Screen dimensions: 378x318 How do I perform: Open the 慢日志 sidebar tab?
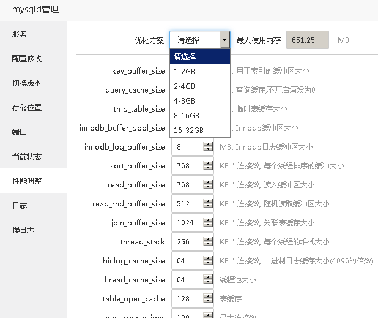pos(34,230)
